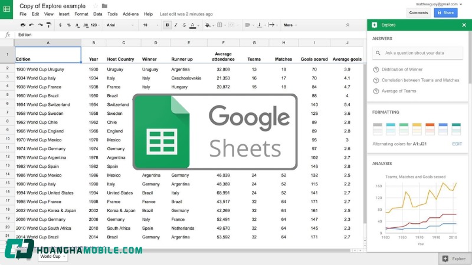
Task: Open the Arial font dropdown
Action: click(x=120, y=25)
